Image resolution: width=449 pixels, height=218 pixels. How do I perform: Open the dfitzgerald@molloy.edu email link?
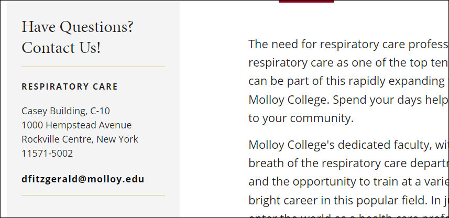[x=83, y=179]
